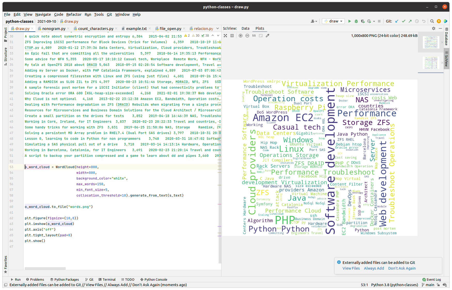The image size is (452, 290).
Task: Hide the SciView panel
Action: click(x=440, y=28)
